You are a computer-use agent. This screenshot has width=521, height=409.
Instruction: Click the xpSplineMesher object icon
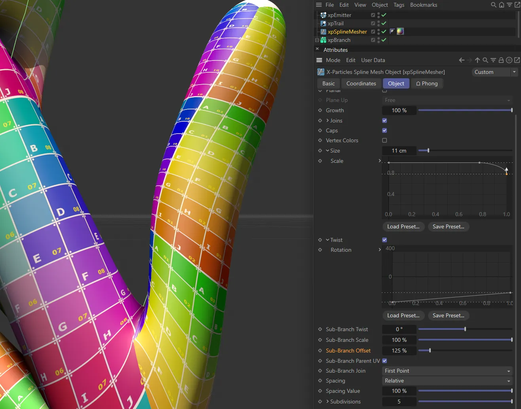click(324, 32)
